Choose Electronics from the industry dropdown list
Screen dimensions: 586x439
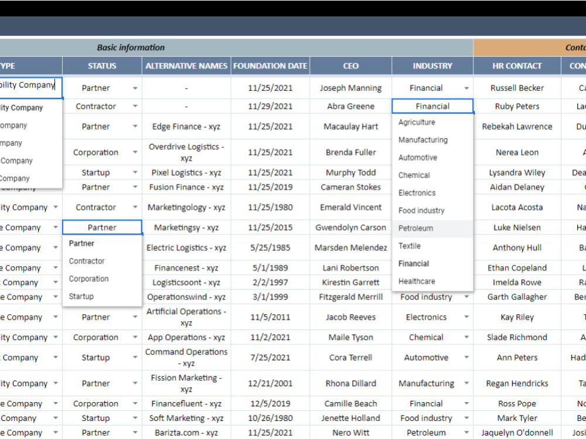432,193
